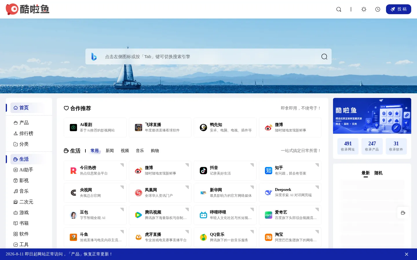Click the corner arrow on 抖音 card

click(x=253, y=165)
